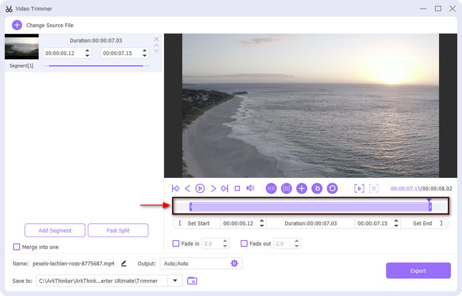Open the Output Auto;Auto field
This screenshot has width=462, height=296.
[x=201, y=263]
